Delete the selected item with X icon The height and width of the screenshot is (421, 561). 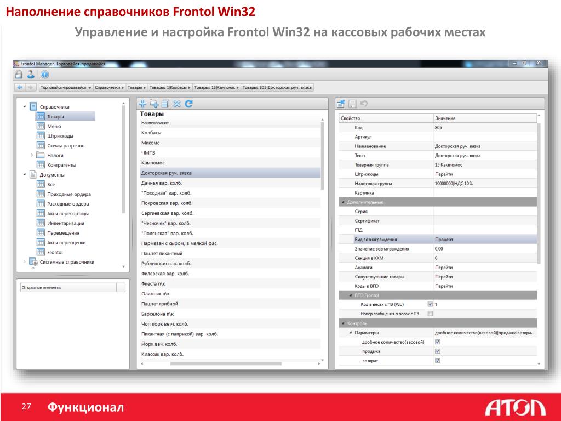[177, 104]
